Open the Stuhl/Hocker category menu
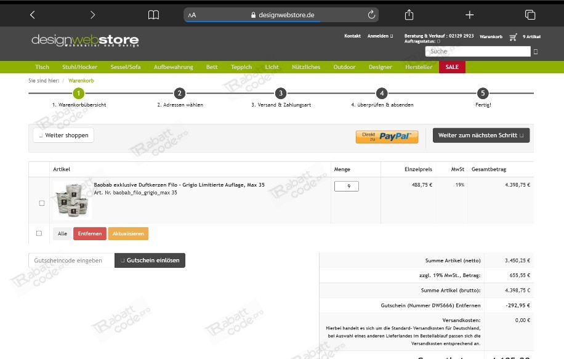Viewport: 564px width, 359px height. coord(80,67)
